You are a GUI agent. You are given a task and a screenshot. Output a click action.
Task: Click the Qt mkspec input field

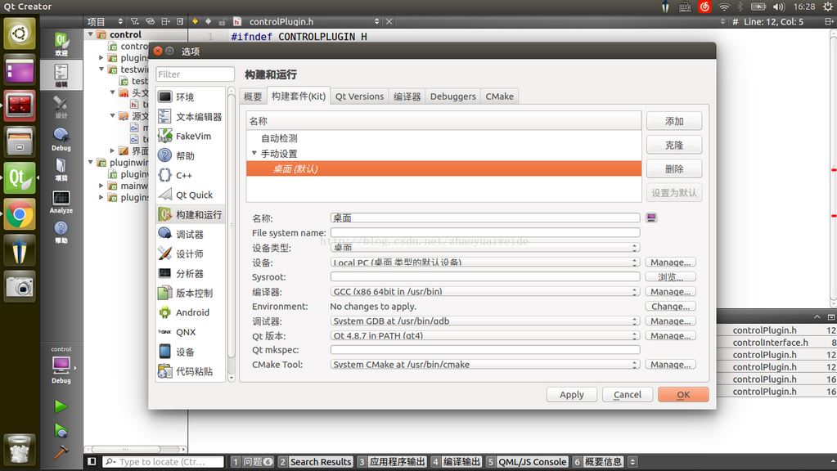(x=484, y=350)
